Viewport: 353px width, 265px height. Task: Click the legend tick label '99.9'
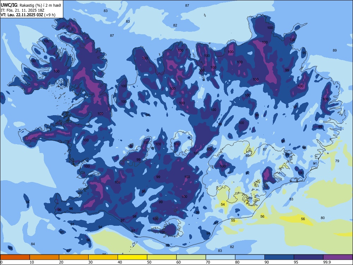pyautogui.click(x=327, y=262)
